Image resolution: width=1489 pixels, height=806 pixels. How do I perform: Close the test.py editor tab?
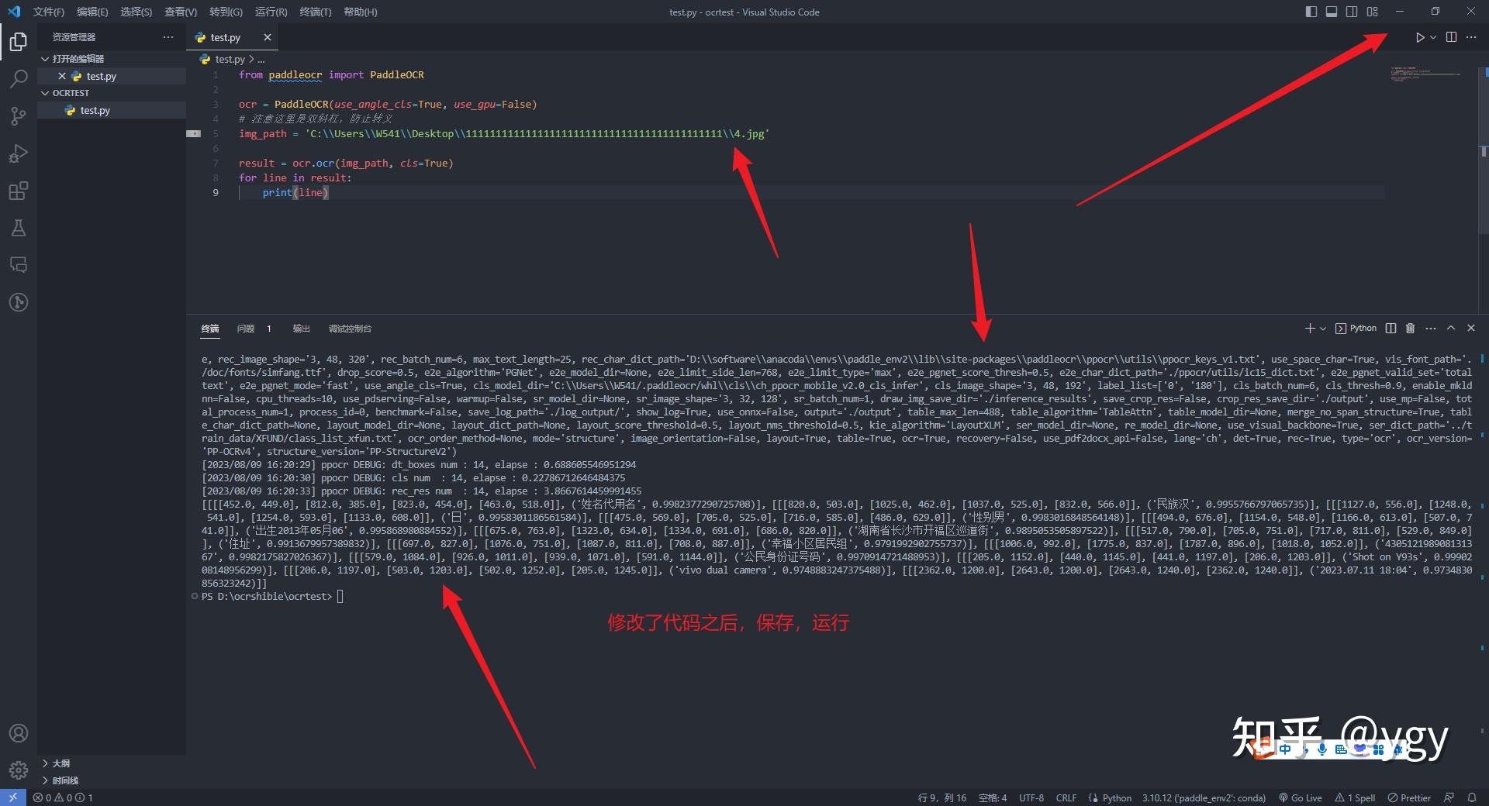[268, 37]
